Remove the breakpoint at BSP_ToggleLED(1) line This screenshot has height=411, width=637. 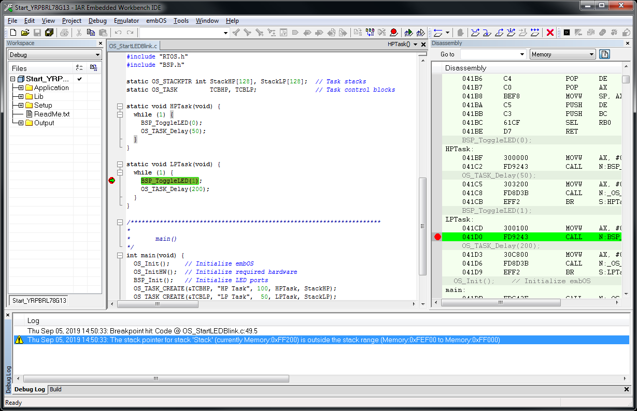(x=111, y=181)
